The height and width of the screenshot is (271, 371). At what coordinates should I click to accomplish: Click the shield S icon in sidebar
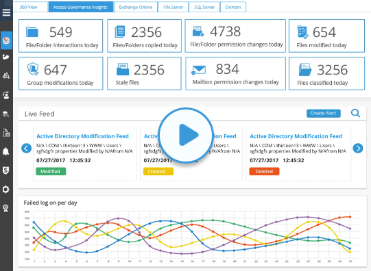coord(6,170)
